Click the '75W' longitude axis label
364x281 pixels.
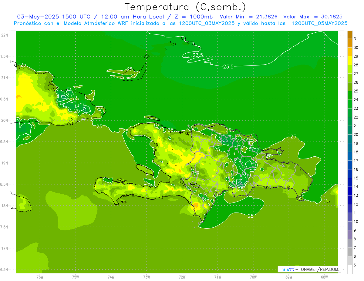click(75, 277)
